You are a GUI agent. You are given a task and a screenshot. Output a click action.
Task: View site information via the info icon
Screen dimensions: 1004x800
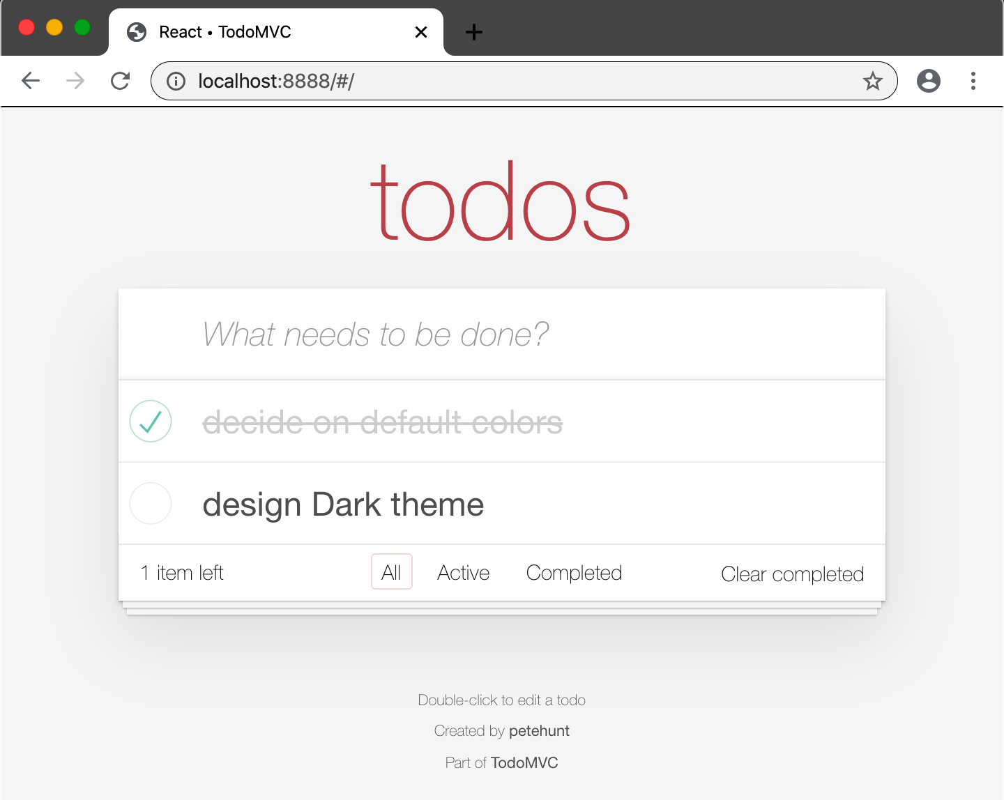coord(176,82)
